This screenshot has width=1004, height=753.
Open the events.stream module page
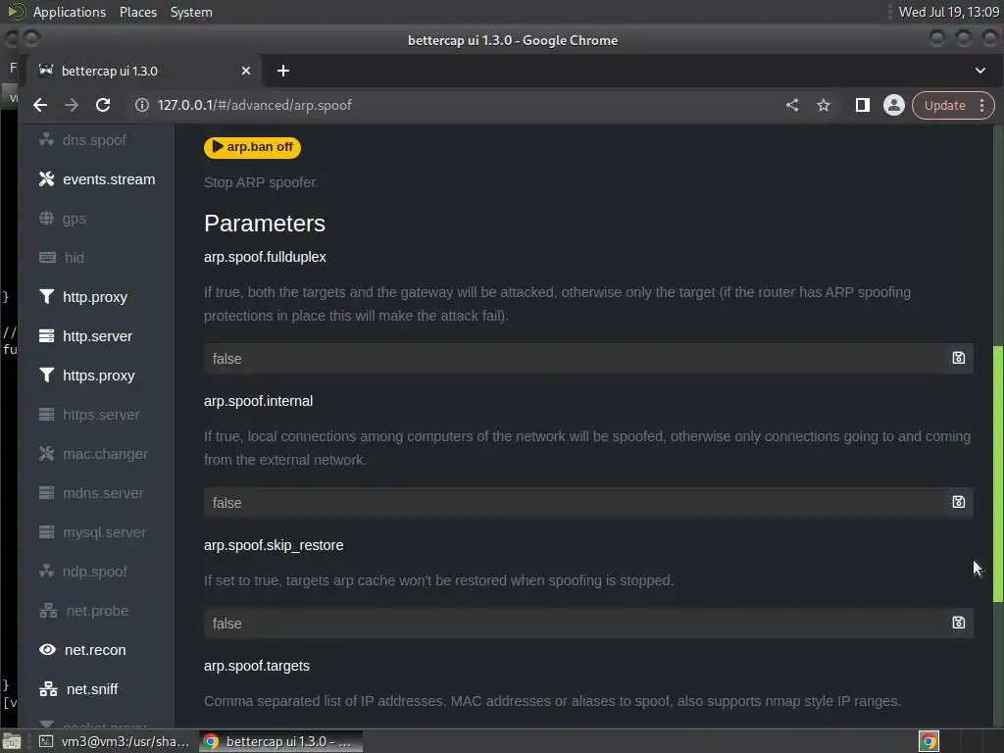[109, 179]
